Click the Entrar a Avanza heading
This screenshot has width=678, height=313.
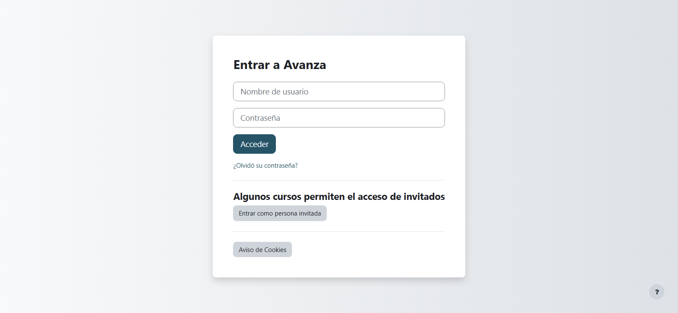(x=280, y=65)
